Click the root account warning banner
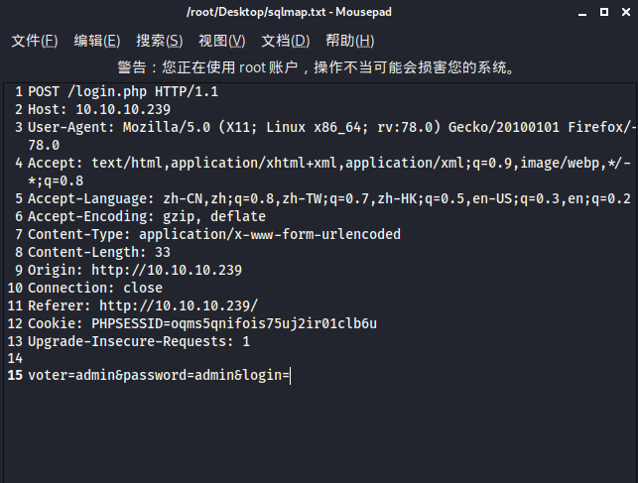The height and width of the screenshot is (483, 638). coord(317,67)
